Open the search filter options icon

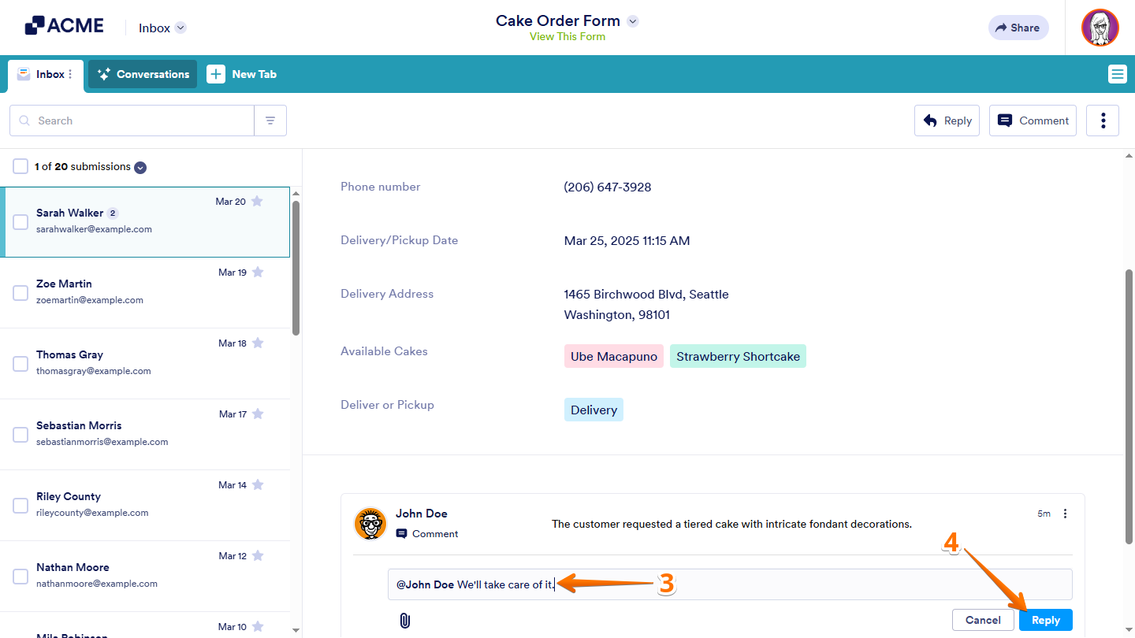(x=270, y=120)
